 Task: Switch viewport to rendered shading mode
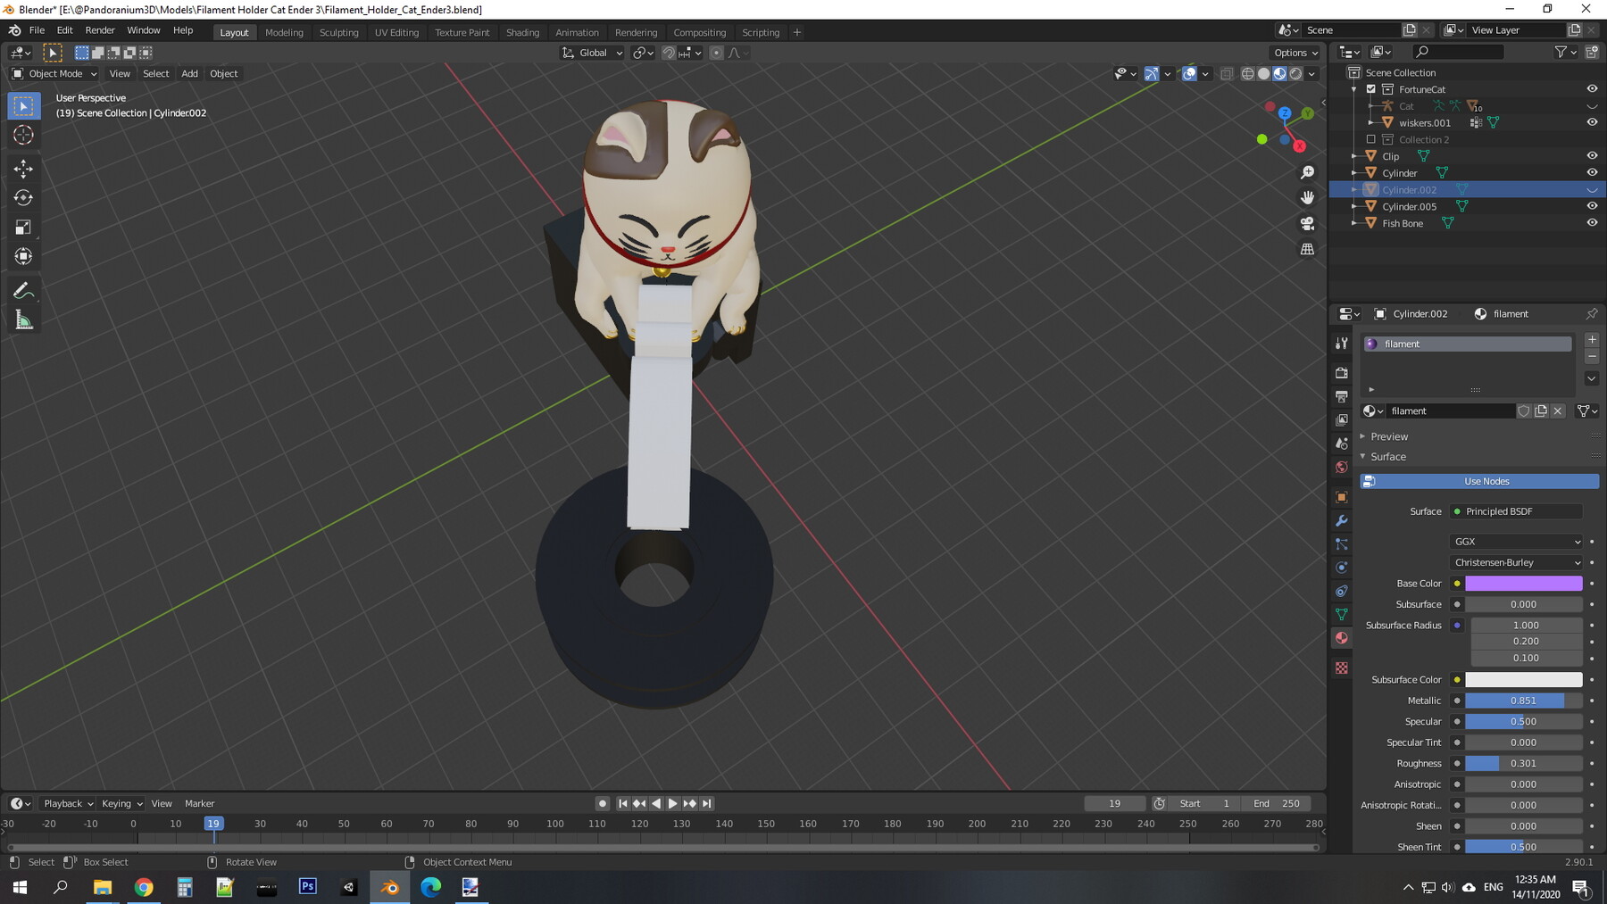click(1295, 73)
